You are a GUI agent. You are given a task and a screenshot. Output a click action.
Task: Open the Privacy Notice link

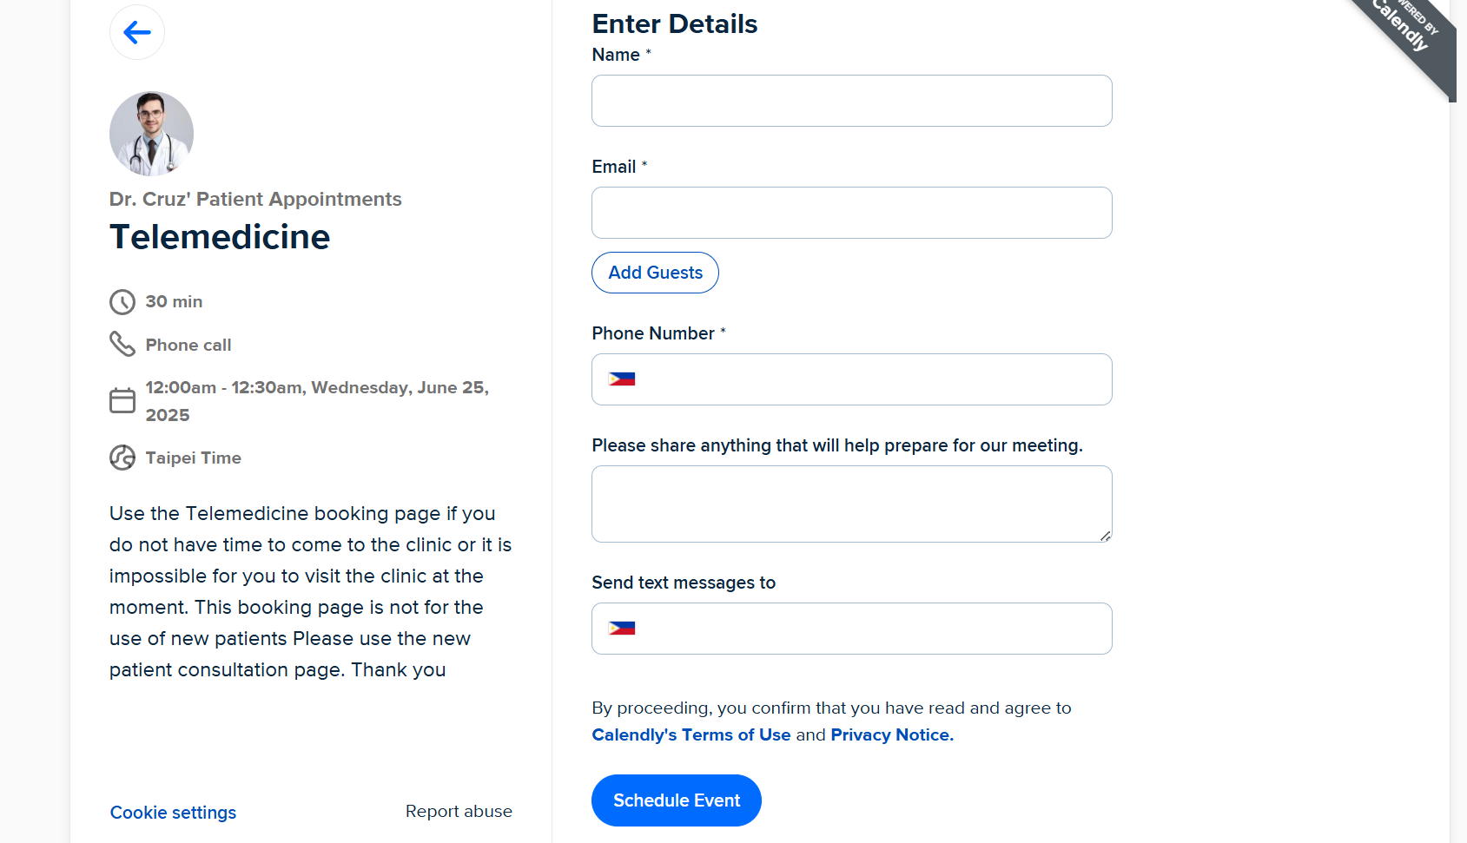click(x=892, y=734)
